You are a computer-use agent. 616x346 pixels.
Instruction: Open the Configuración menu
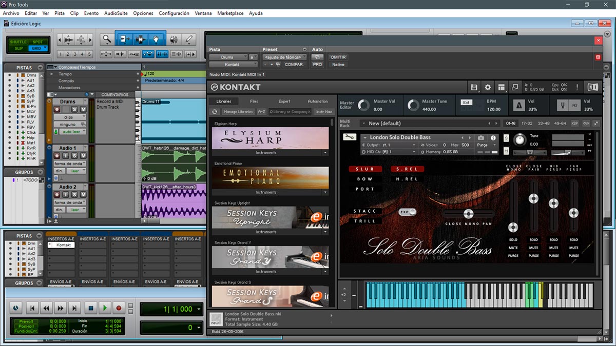(x=174, y=13)
